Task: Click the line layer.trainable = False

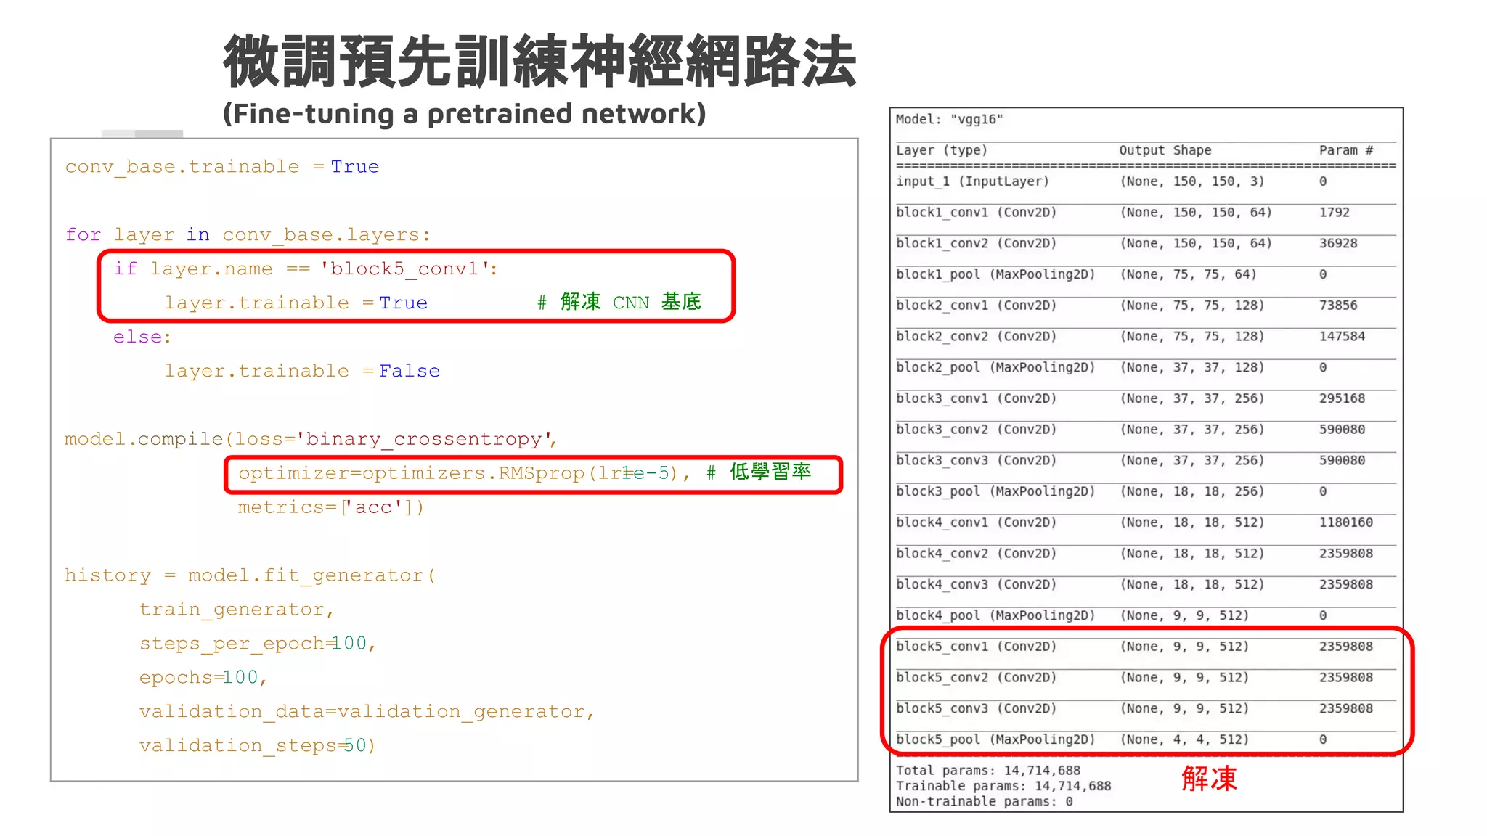Action: (x=302, y=372)
